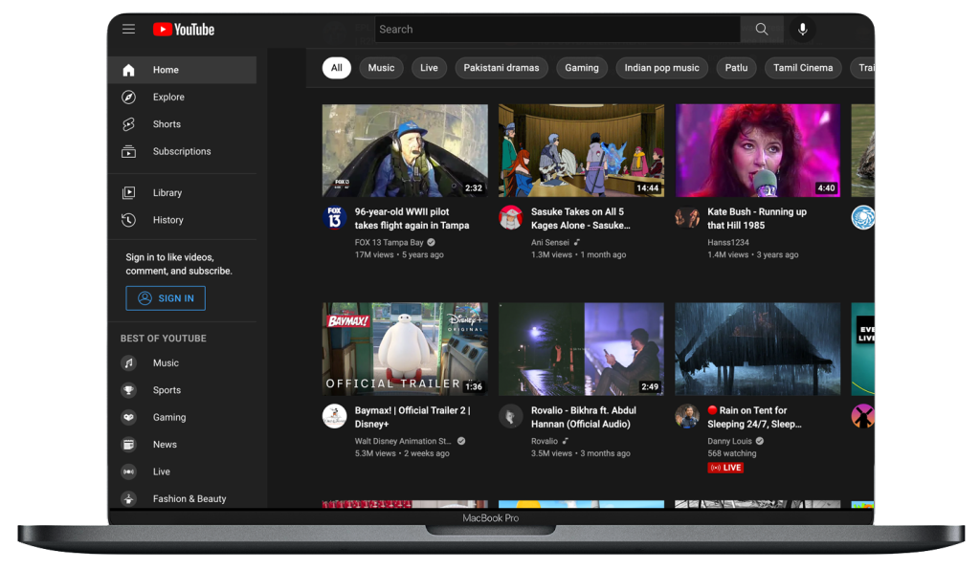Open Fashion & Beauty in sidebar
The width and height of the screenshot is (980, 570).
[x=183, y=499]
